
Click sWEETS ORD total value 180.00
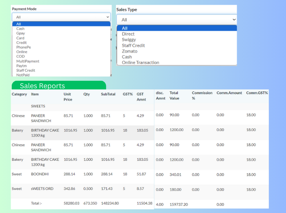pos(175,189)
